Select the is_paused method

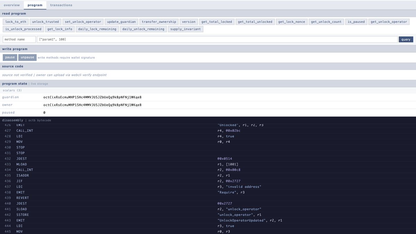click(356, 22)
